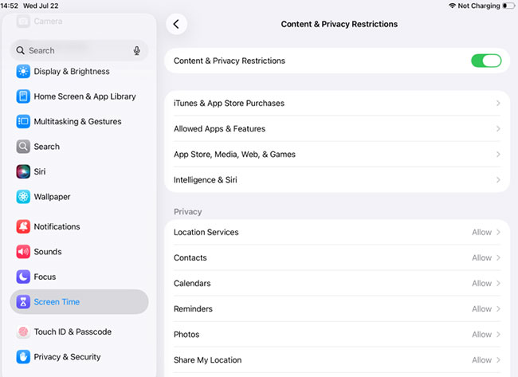Tap the magnifying glass inside search field
Screen dimensions: 518x377
tap(21, 50)
